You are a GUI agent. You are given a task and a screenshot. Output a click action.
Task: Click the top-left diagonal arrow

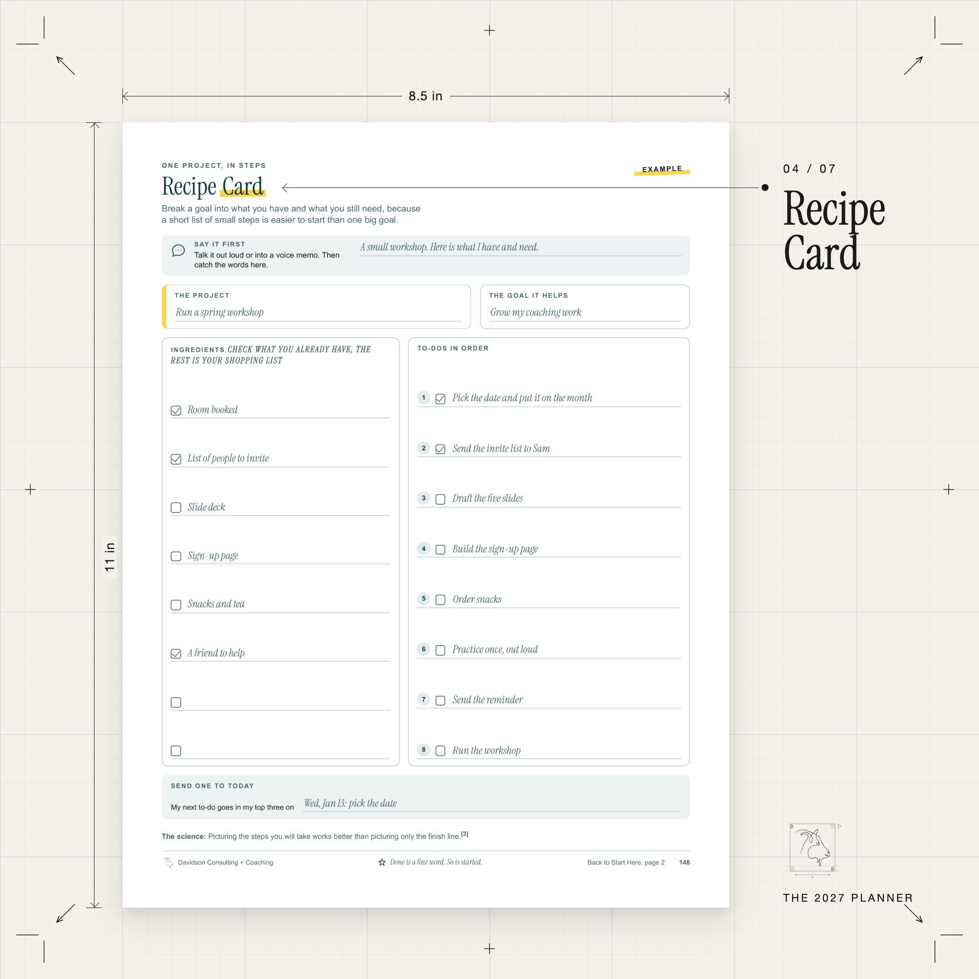tap(66, 66)
